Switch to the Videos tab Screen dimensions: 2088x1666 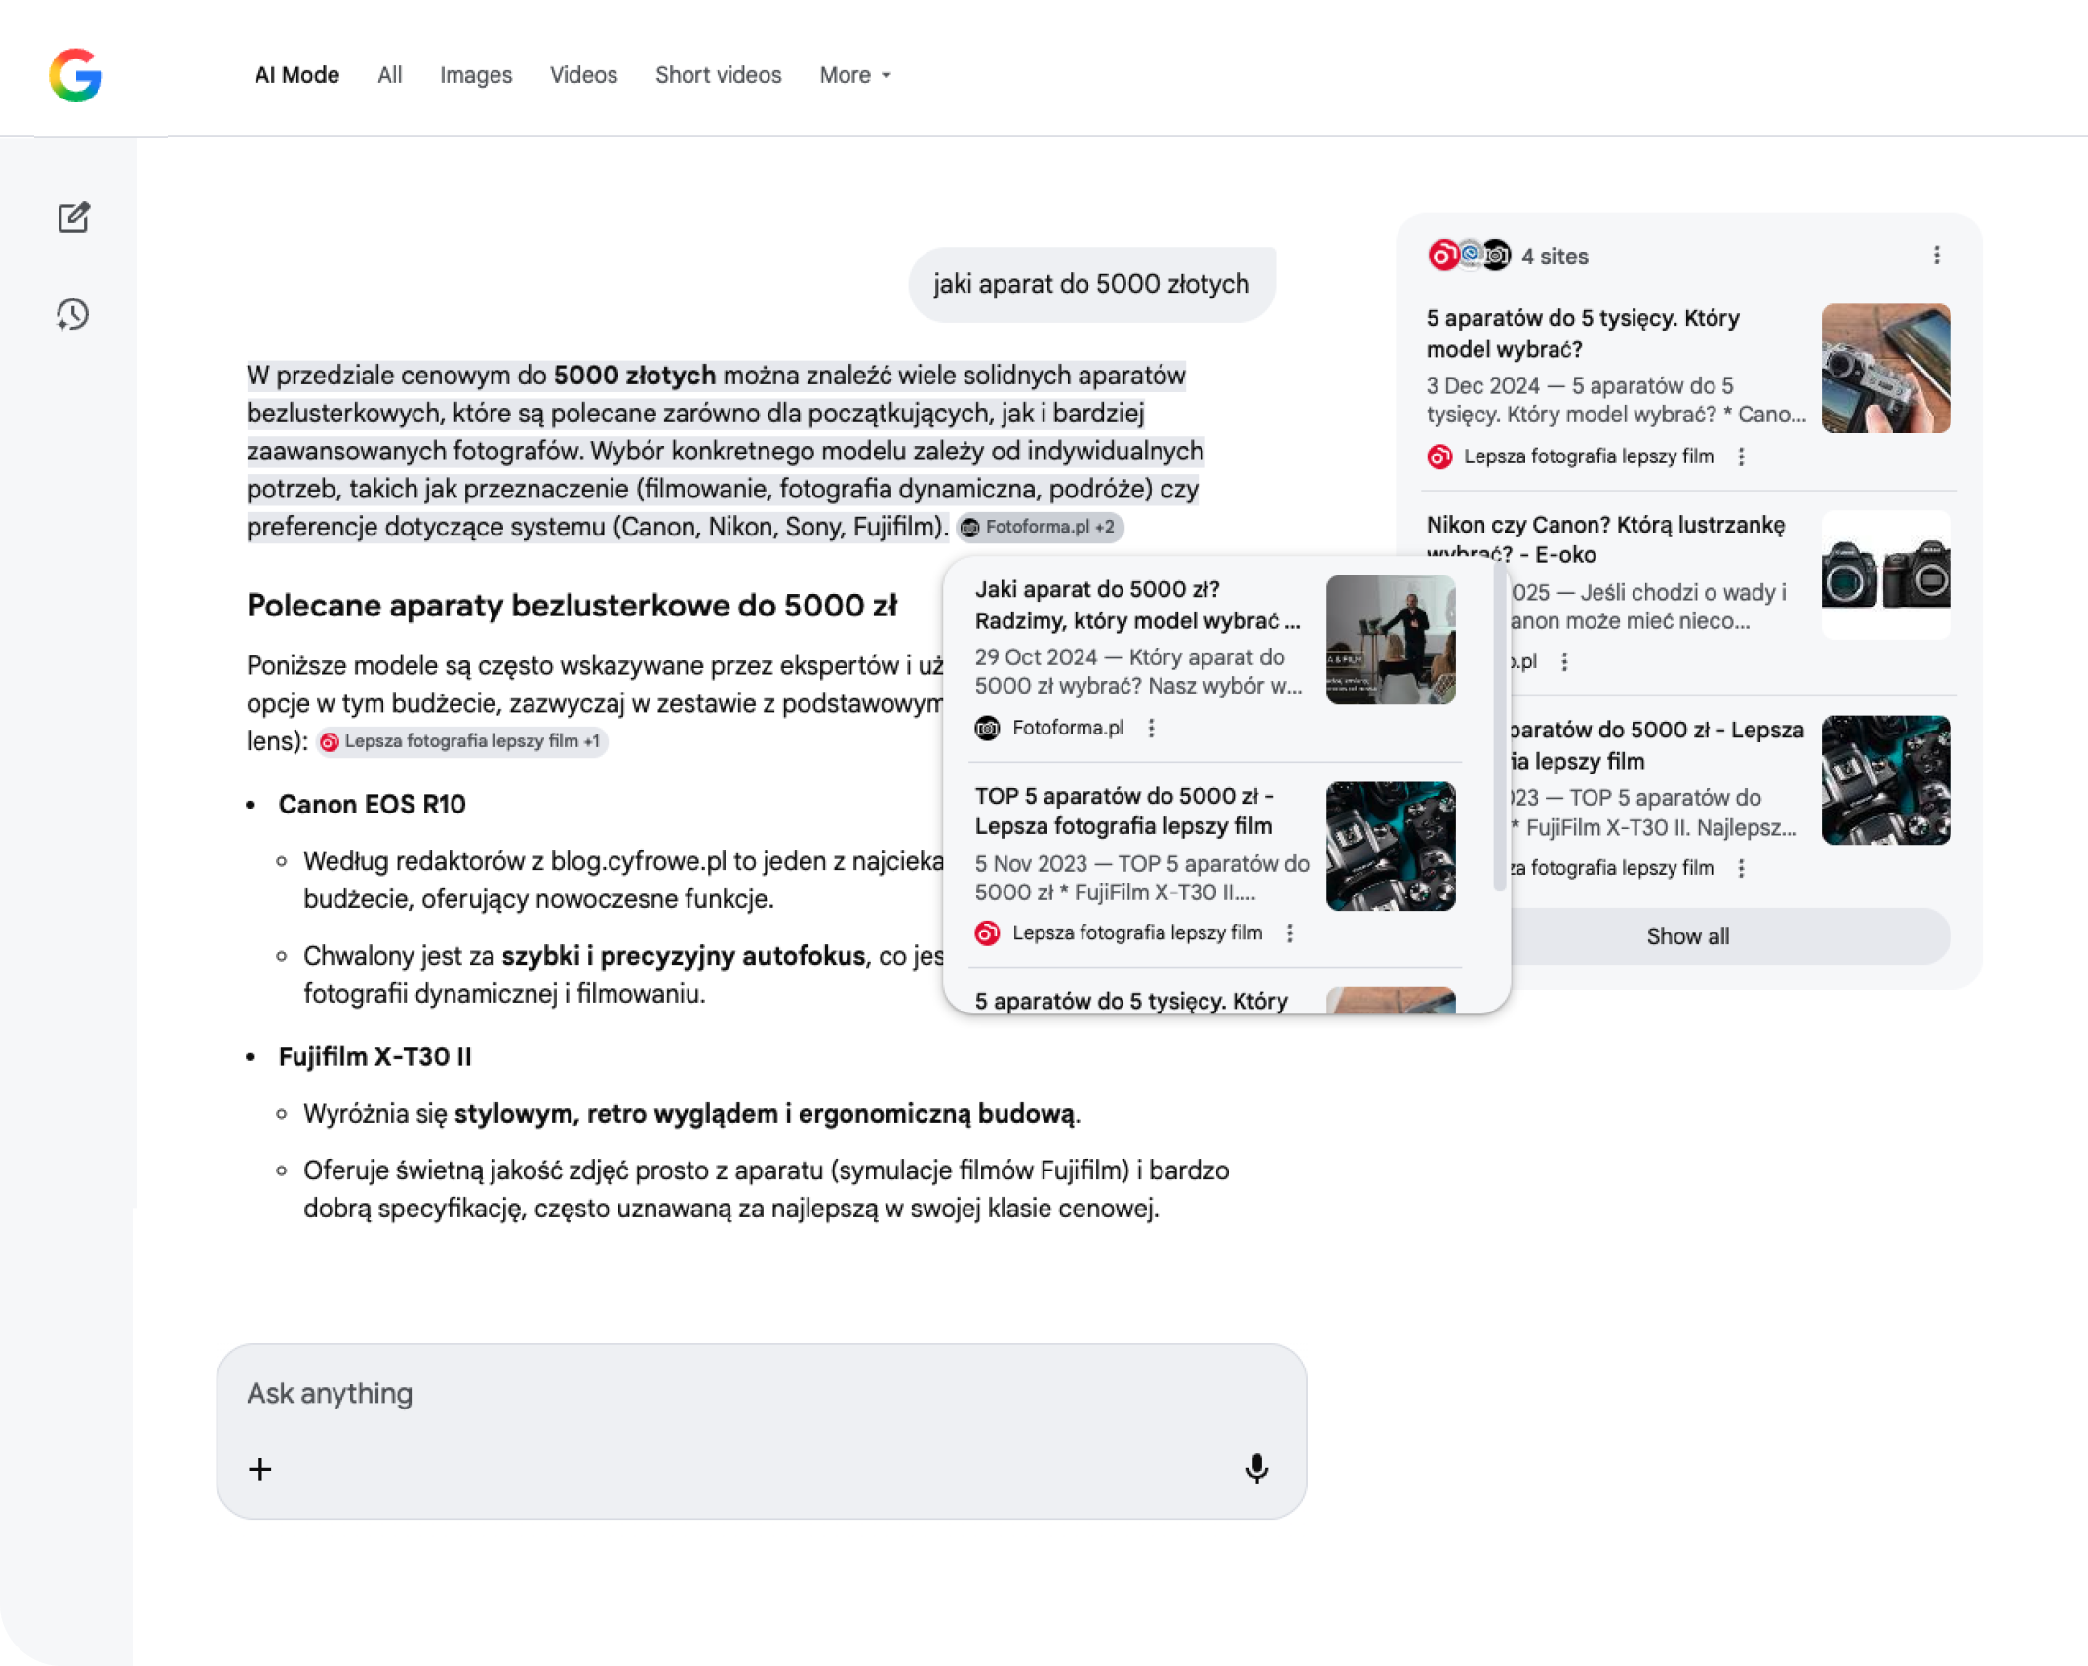click(582, 75)
